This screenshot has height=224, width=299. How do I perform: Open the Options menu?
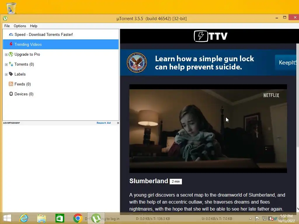click(x=20, y=26)
